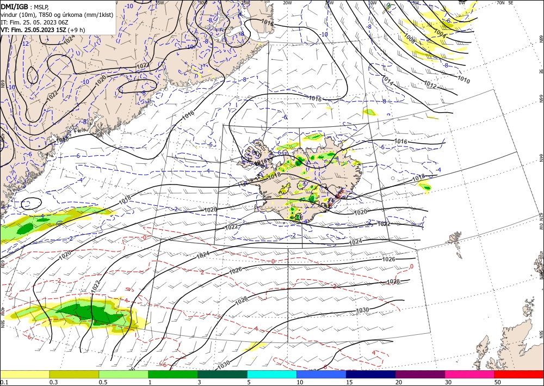Click the pink 30–50 legend swatch

[469, 374]
